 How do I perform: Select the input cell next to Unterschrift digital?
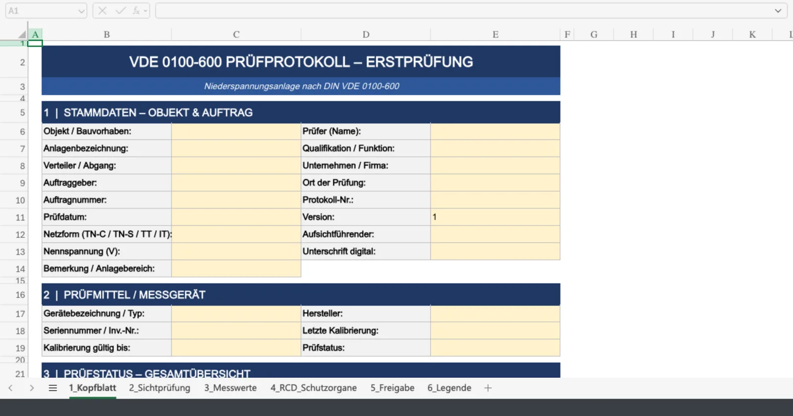coord(495,252)
